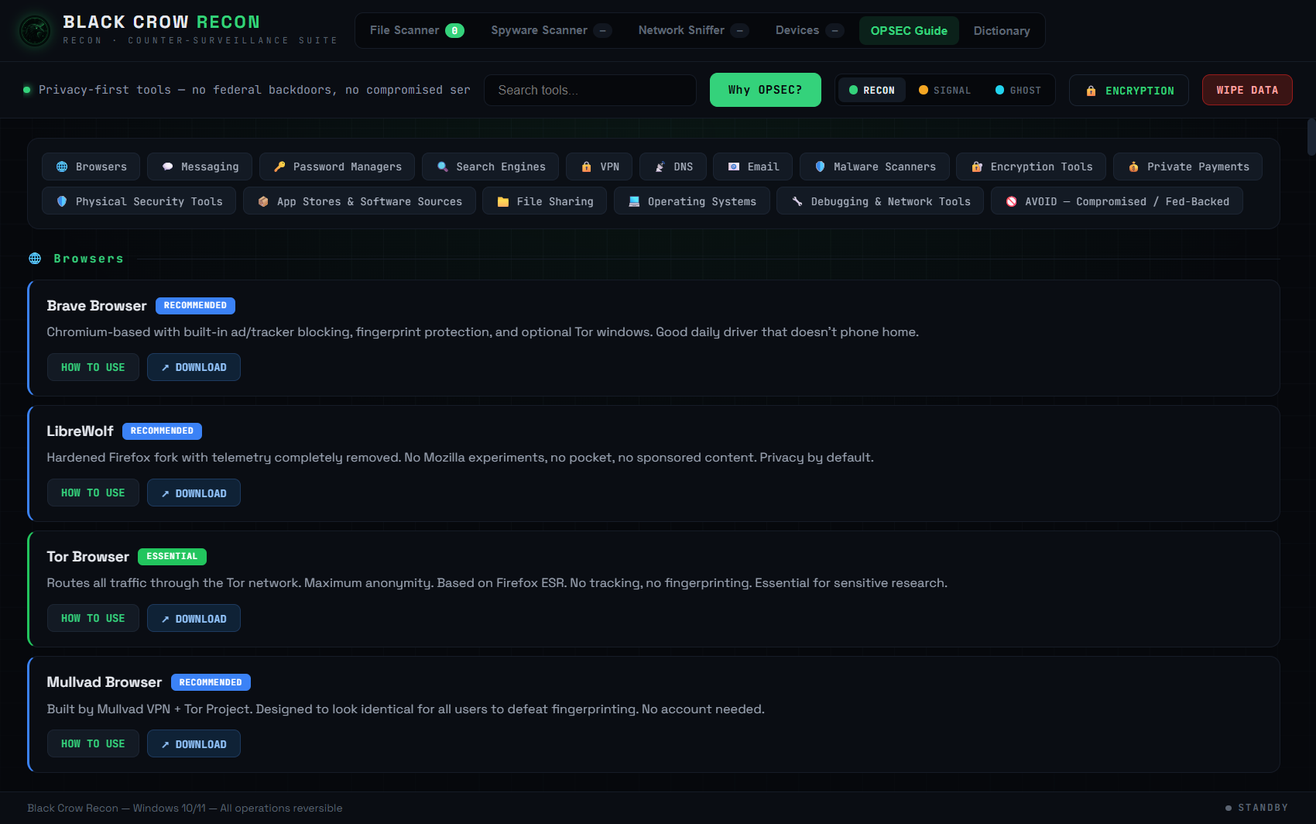Click the vertical scrollbar thumb
This screenshot has width=1316, height=824.
(x=1311, y=137)
